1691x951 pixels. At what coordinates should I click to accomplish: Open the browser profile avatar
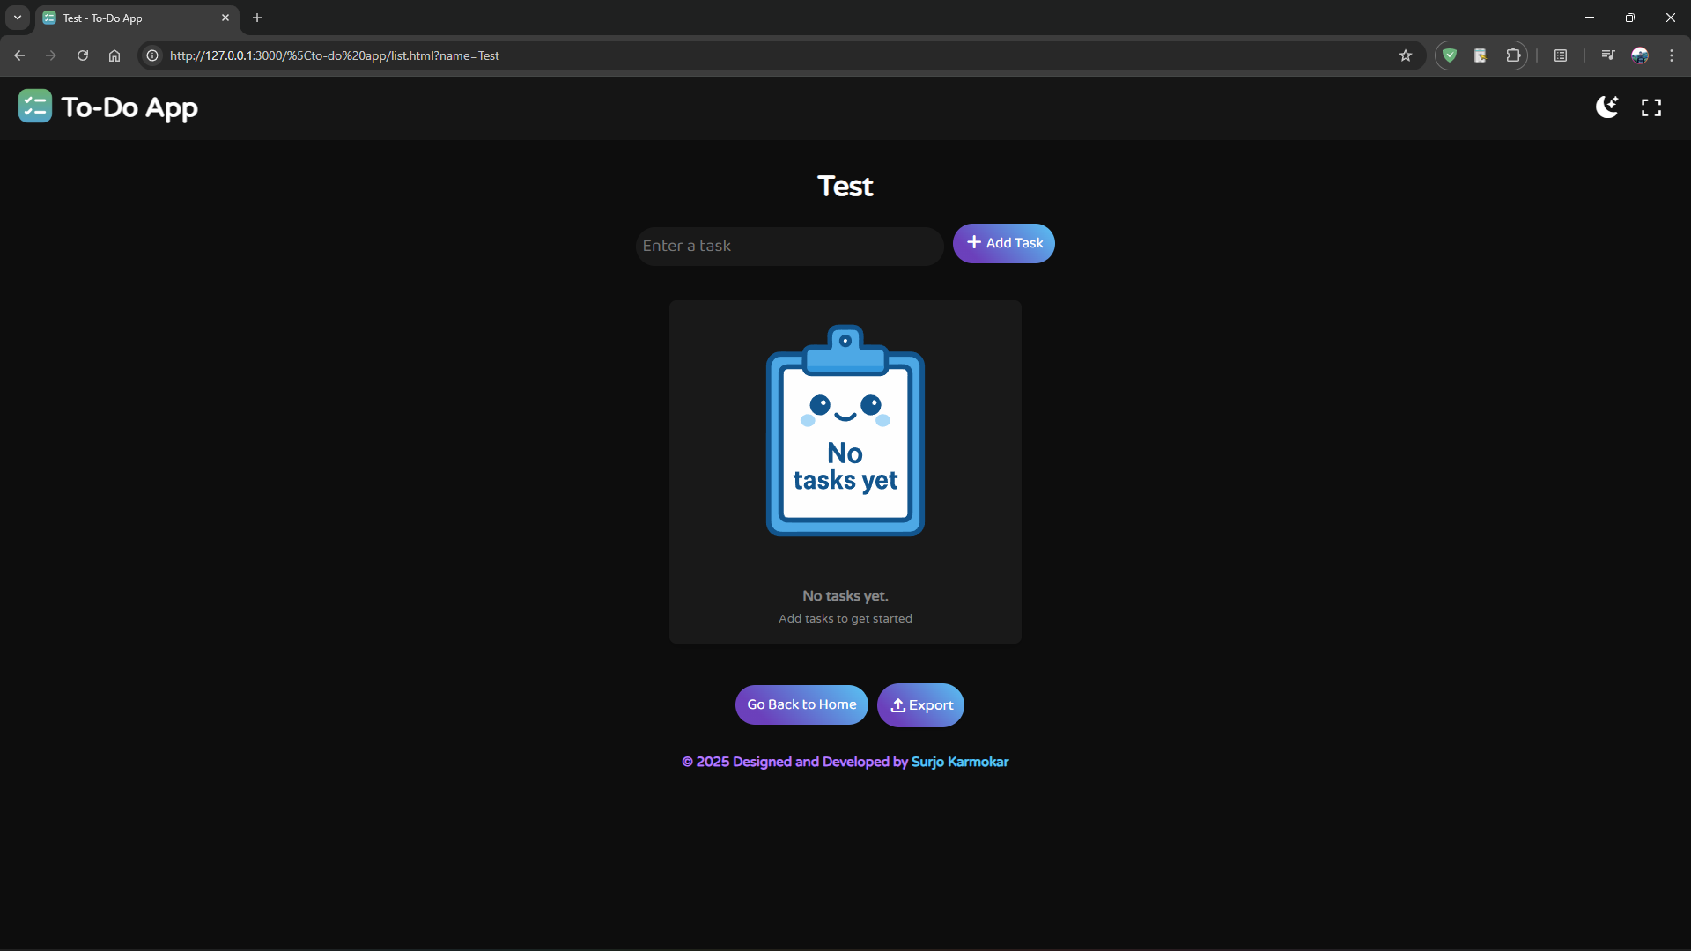[1640, 55]
